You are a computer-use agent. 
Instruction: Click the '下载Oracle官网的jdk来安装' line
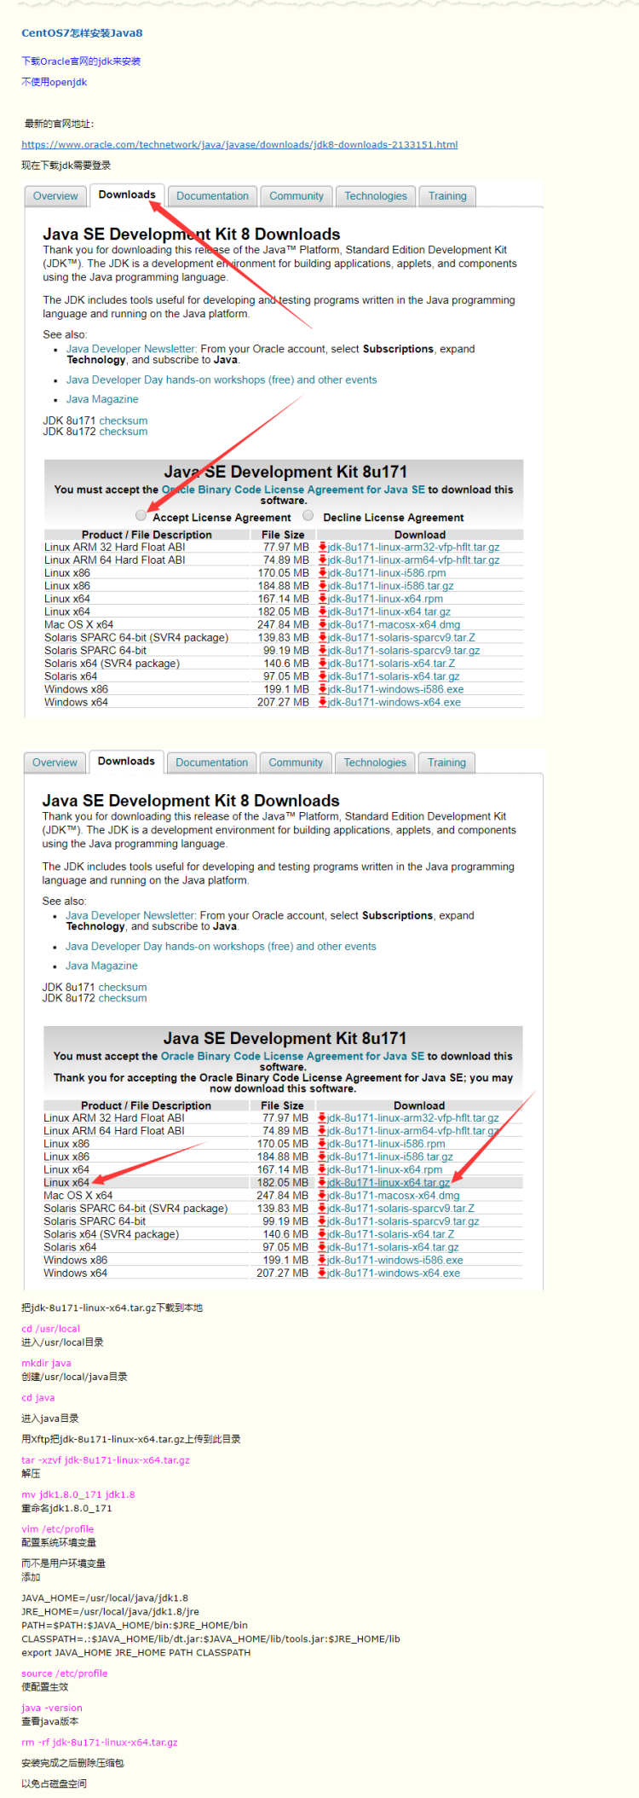[x=81, y=61]
